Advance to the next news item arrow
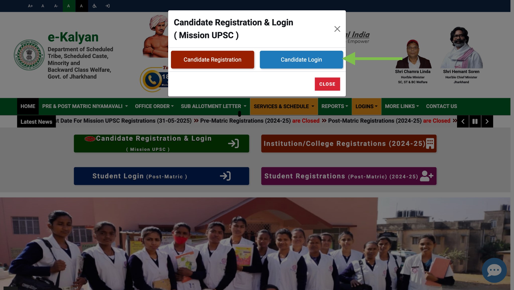Image resolution: width=514 pixels, height=290 pixels. [x=487, y=122]
